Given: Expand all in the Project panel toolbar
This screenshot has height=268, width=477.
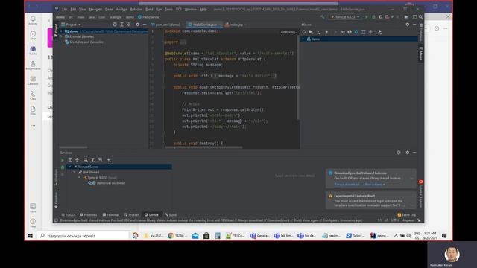Looking at the screenshot, I should 121,25.
